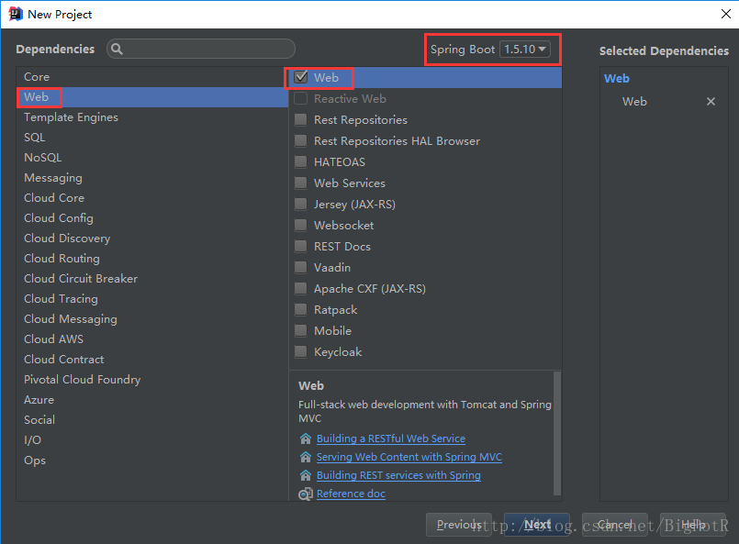The width and height of the screenshot is (739, 544).
Task: Enable Rest Repositories HAL Browser checkbox
Action: tap(301, 141)
